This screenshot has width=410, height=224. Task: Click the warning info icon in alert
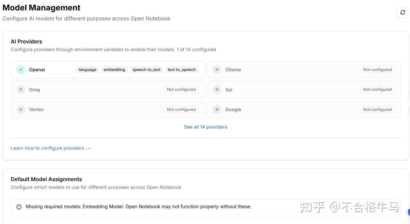pos(19,207)
